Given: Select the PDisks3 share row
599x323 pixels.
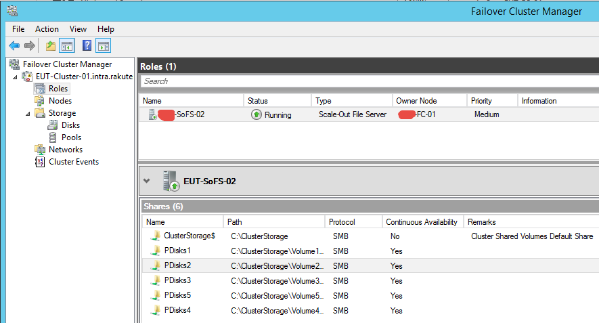Looking at the screenshot, I should click(x=177, y=280).
